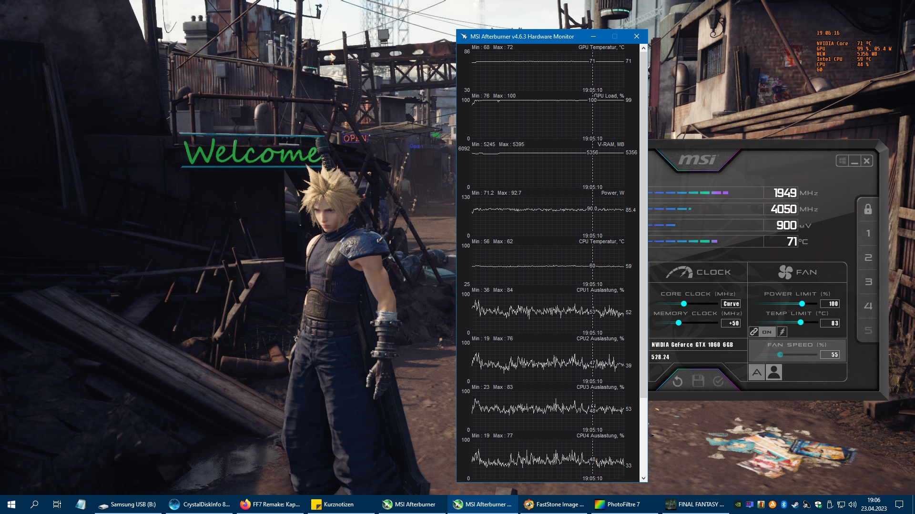Click the CLOCK section header
The image size is (915, 514).
point(699,272)
